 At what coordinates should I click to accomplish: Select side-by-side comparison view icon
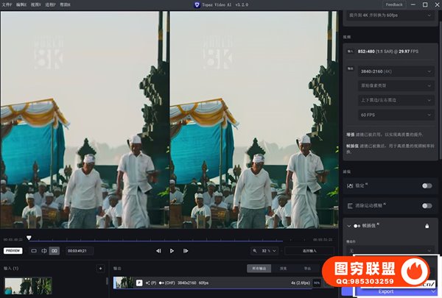point(54,251)
